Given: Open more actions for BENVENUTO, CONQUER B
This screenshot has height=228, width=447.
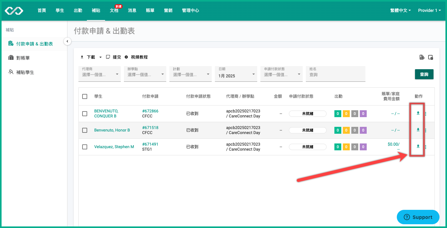Looking at the screenshot, I should pyautogui.click(x=426, y=114).
